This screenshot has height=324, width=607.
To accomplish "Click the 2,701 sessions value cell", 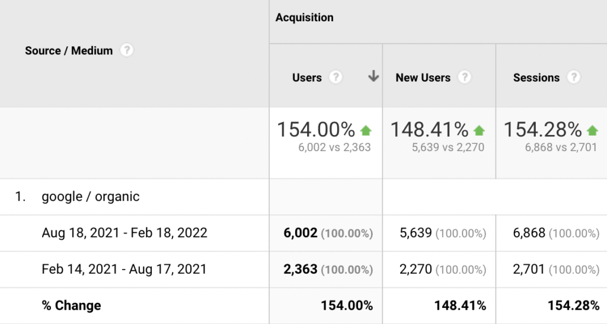I will (529, 270).
